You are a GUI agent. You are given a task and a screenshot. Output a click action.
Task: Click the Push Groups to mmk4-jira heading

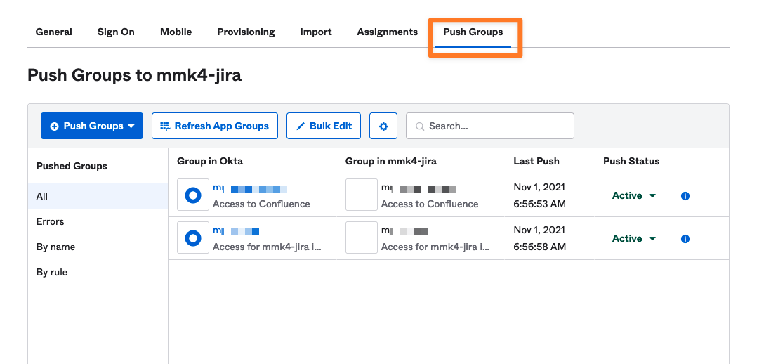tap(134, 75)
